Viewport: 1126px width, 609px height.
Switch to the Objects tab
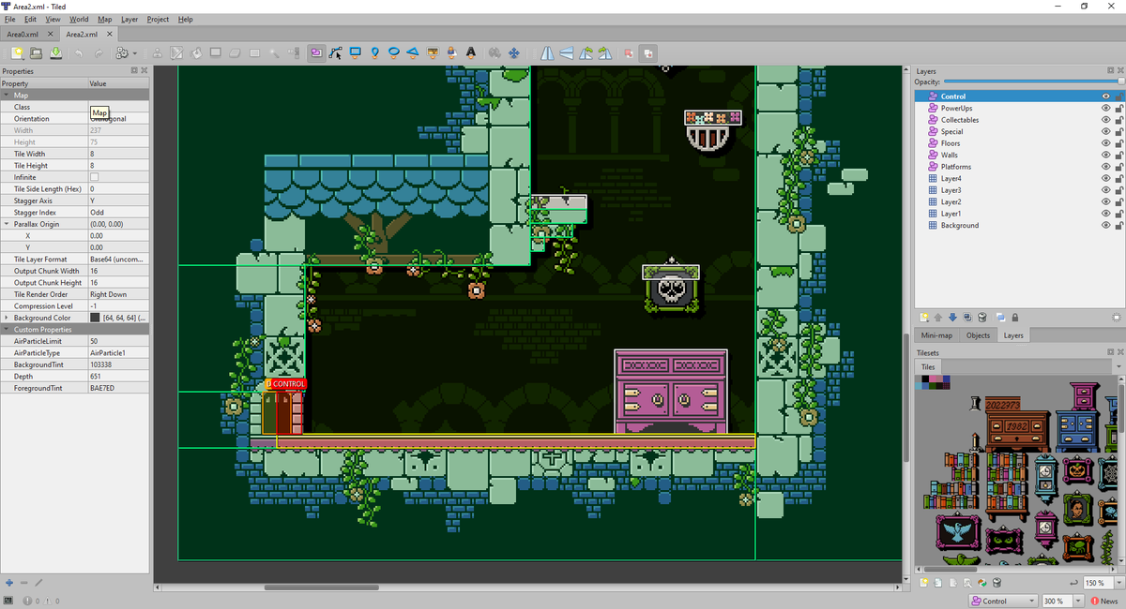pos(978,334)
